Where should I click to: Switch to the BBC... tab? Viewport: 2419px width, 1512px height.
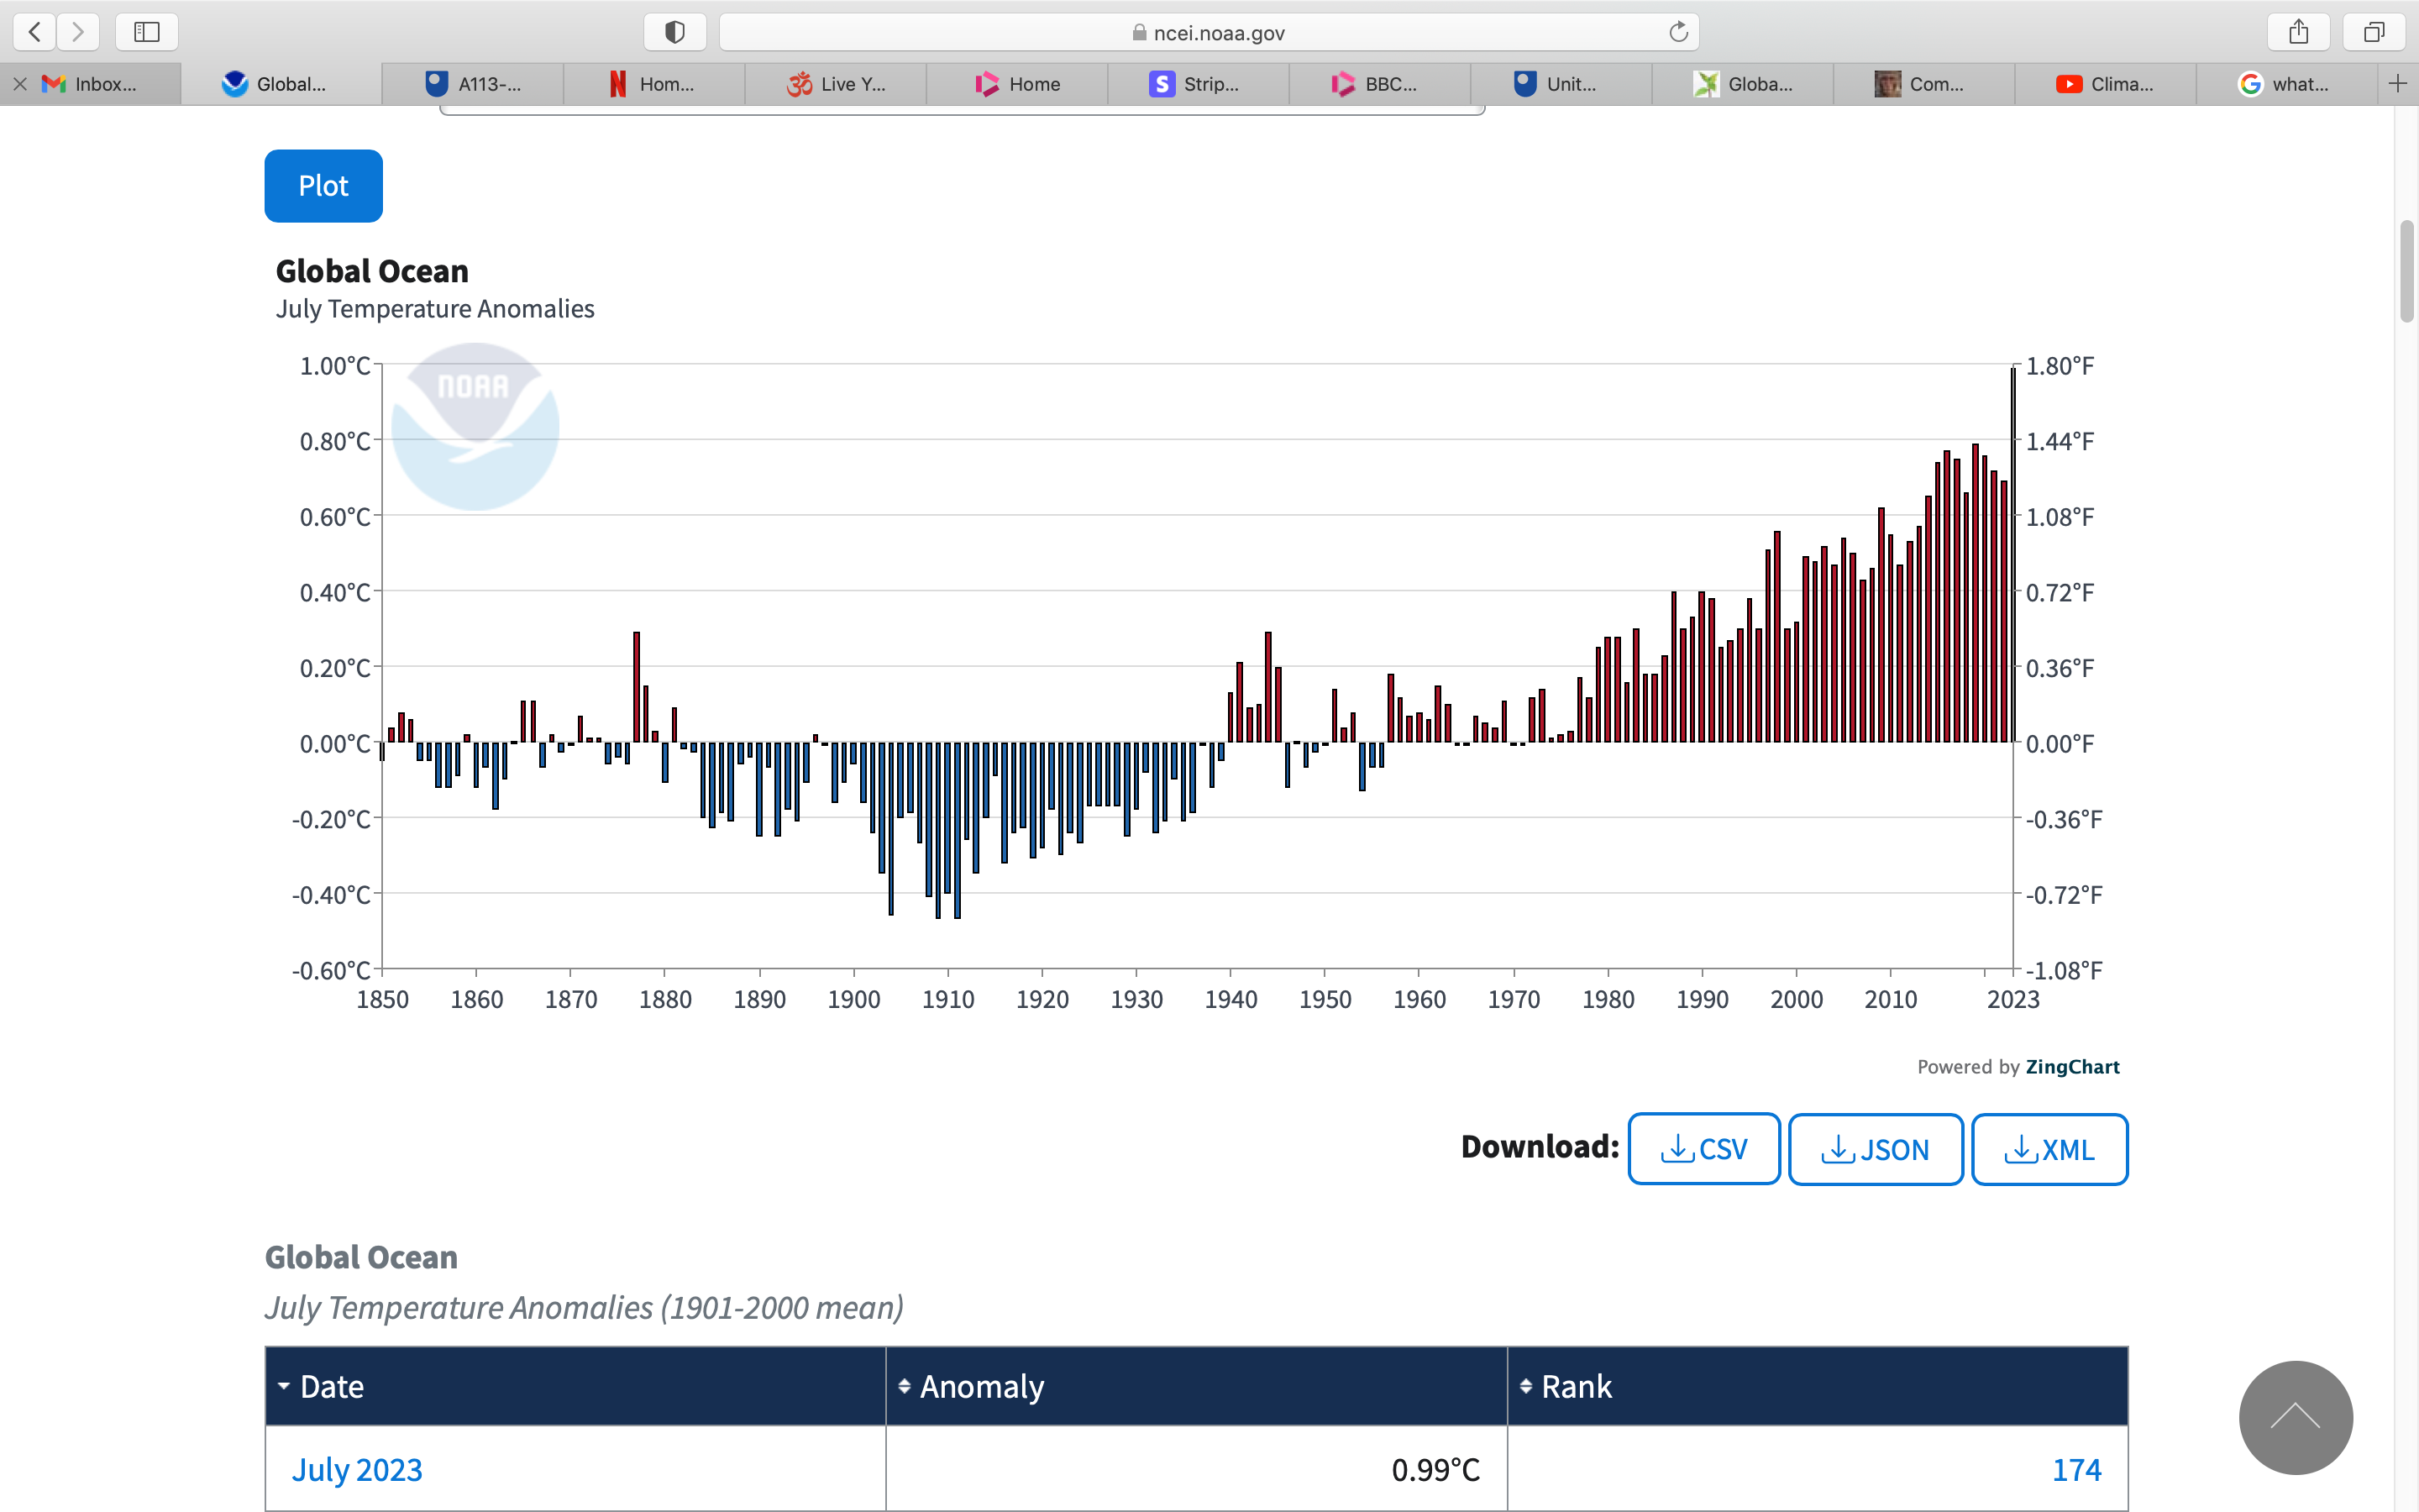click(x=1381, y=84)
